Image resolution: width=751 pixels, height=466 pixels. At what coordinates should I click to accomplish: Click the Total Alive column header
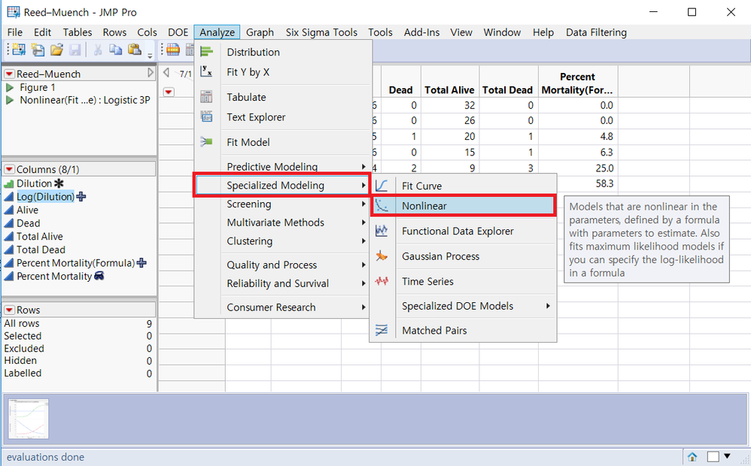tap(449, 90)
